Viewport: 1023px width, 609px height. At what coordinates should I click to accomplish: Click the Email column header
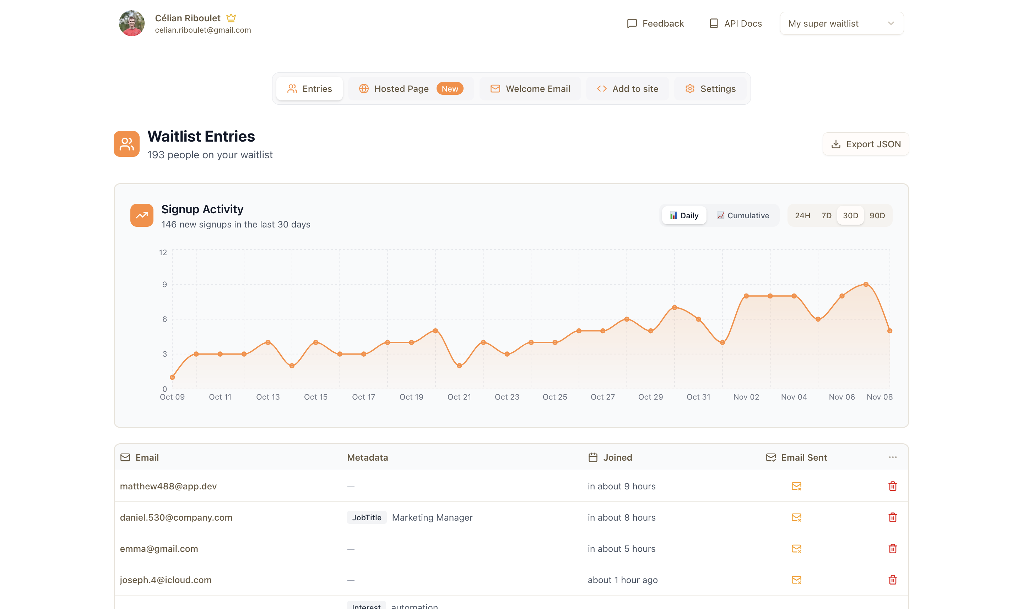139,457
